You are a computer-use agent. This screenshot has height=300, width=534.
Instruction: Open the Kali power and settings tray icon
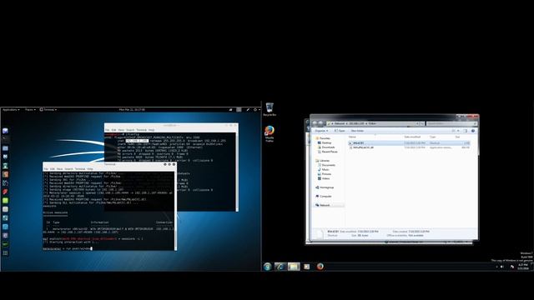pos(256,110)
